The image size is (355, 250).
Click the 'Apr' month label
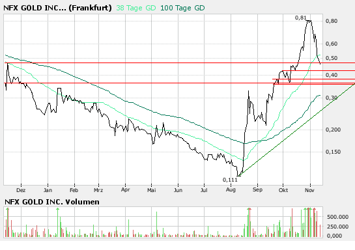[125, 190]
